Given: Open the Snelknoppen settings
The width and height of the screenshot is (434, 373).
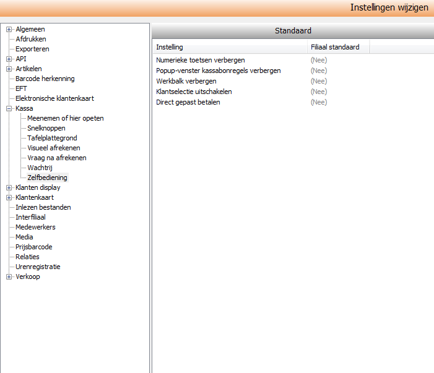Looking at the screenshot, I should 46,128.
